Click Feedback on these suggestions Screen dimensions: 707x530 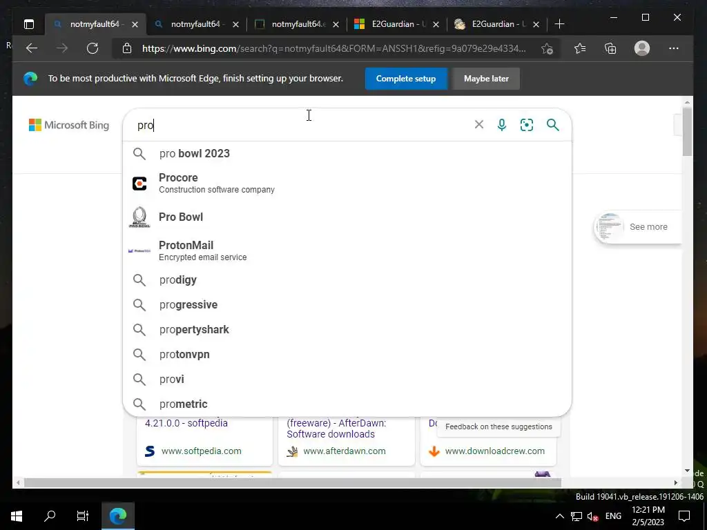coord(498,426)
